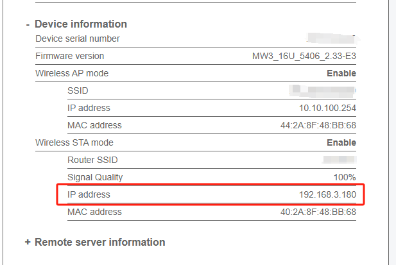Viewport: 396px width, 265px height.
Task: Select the Device serial number label
Action: (x=77, y=38)
